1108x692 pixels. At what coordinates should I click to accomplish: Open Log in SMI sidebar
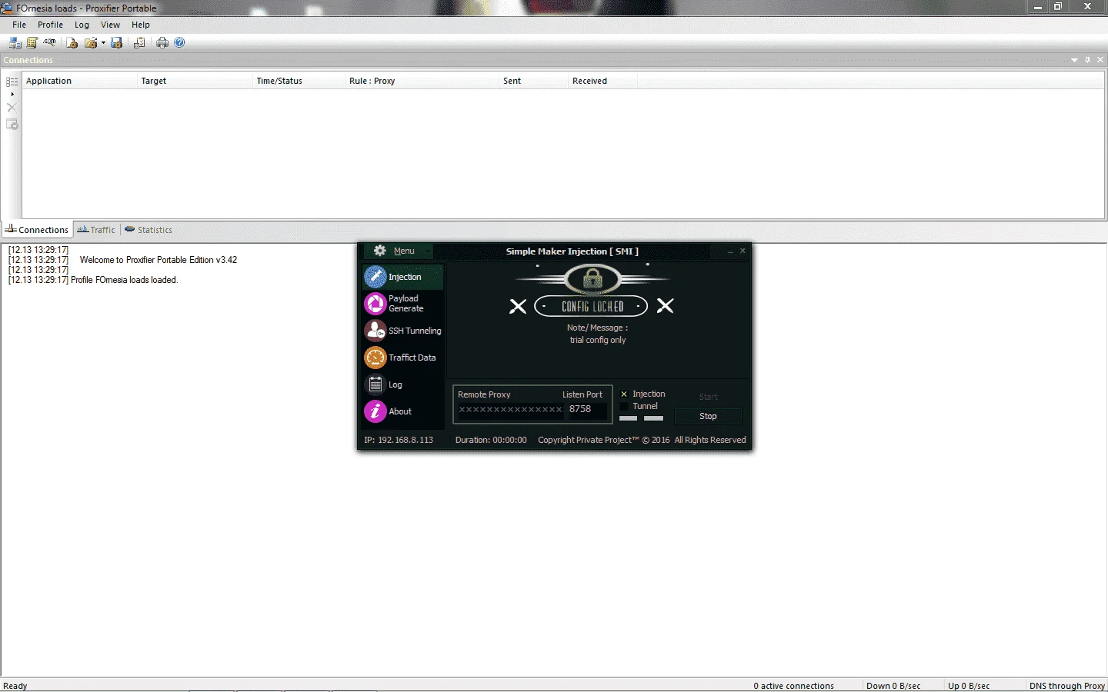[x=403, y=384]
